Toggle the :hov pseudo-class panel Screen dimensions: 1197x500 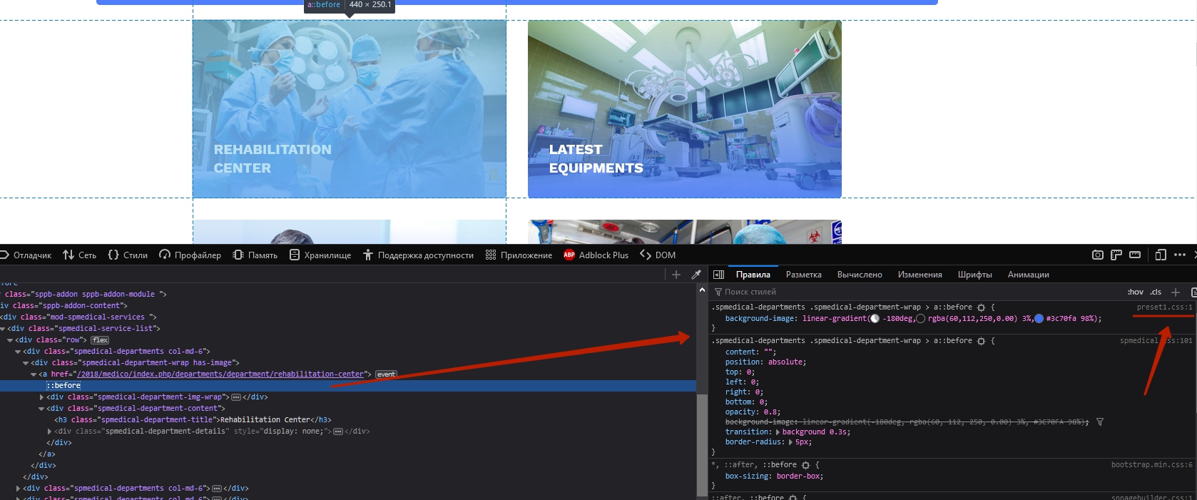[x=1135, y=292]
